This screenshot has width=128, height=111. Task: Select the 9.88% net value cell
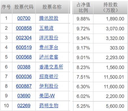coord(83,19)
